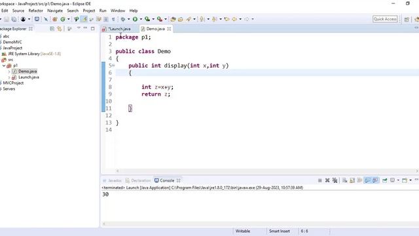The image size is (419, 236).
Task: Open the Refactor menu
Action: point(36,10)
